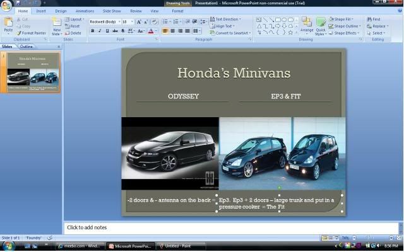Click the Reset slide button
This screenshot has width=404, height=252.
pos(72,26)
